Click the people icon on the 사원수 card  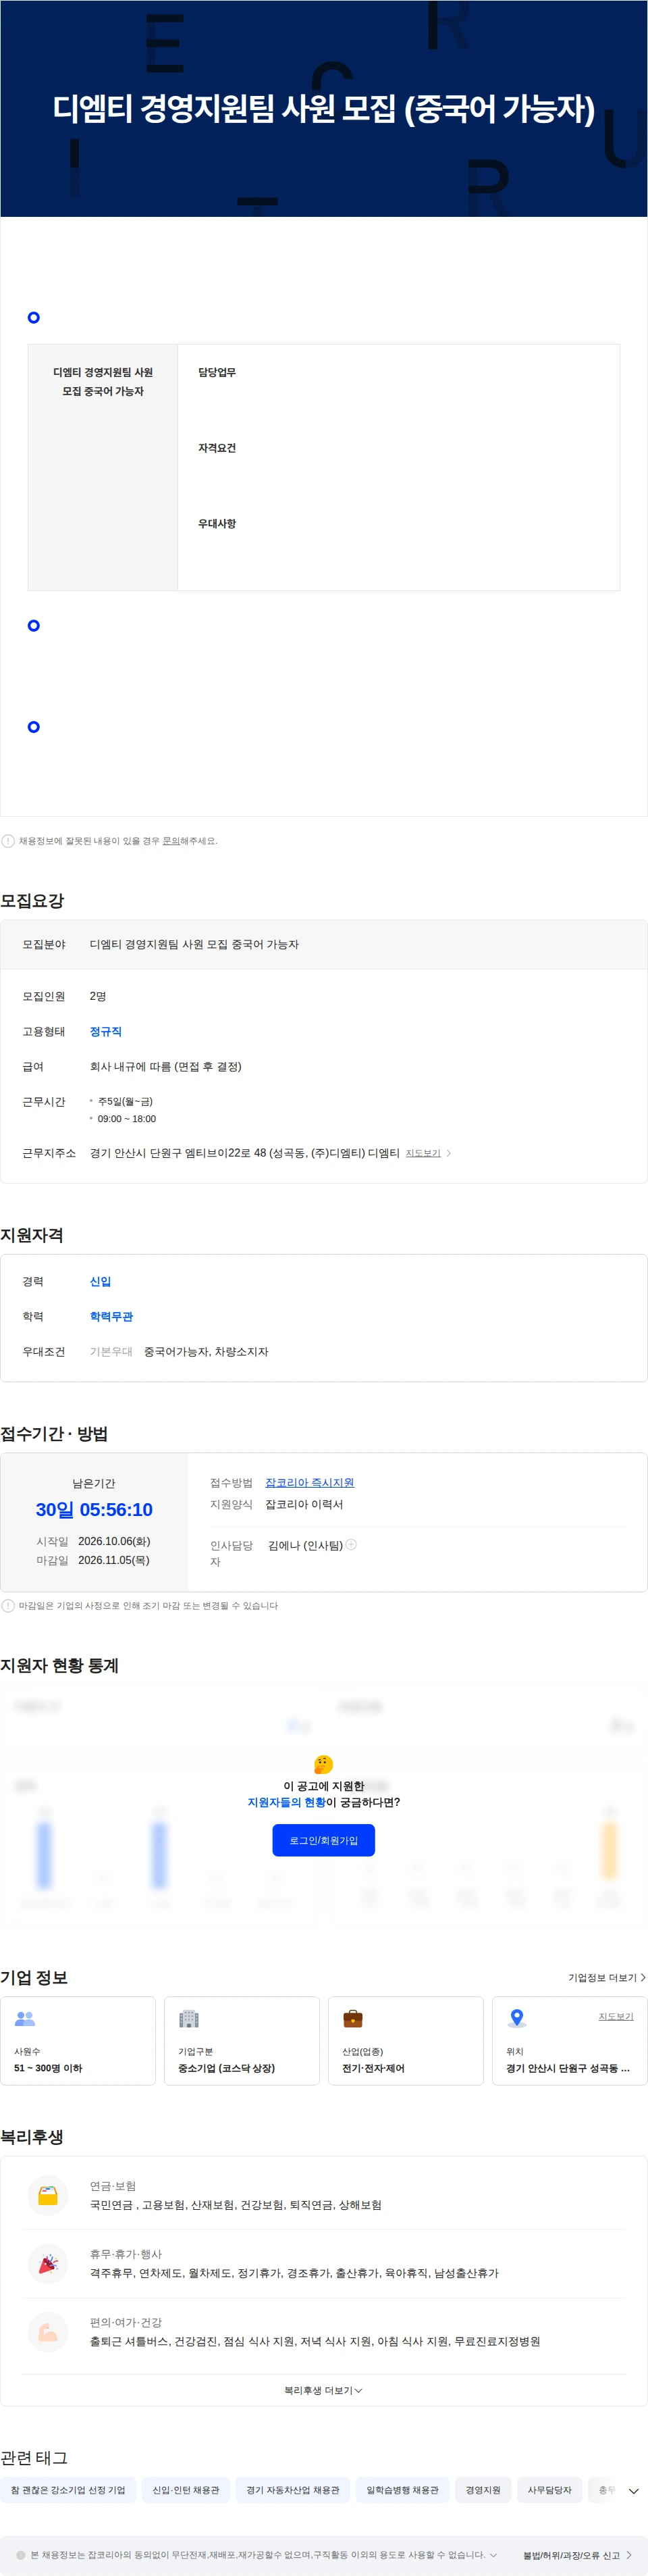click(x=25, y=2018)
